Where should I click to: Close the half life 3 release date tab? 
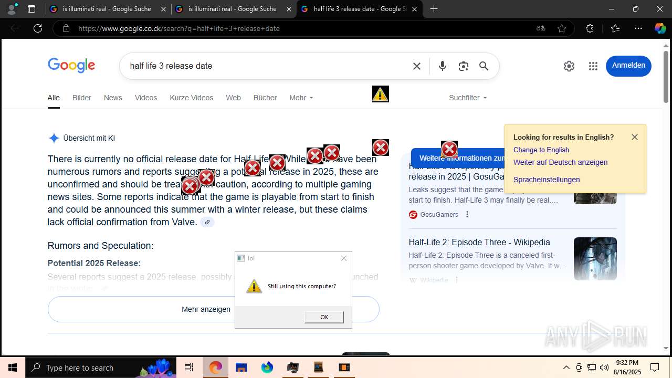click(x=415, y=9)
